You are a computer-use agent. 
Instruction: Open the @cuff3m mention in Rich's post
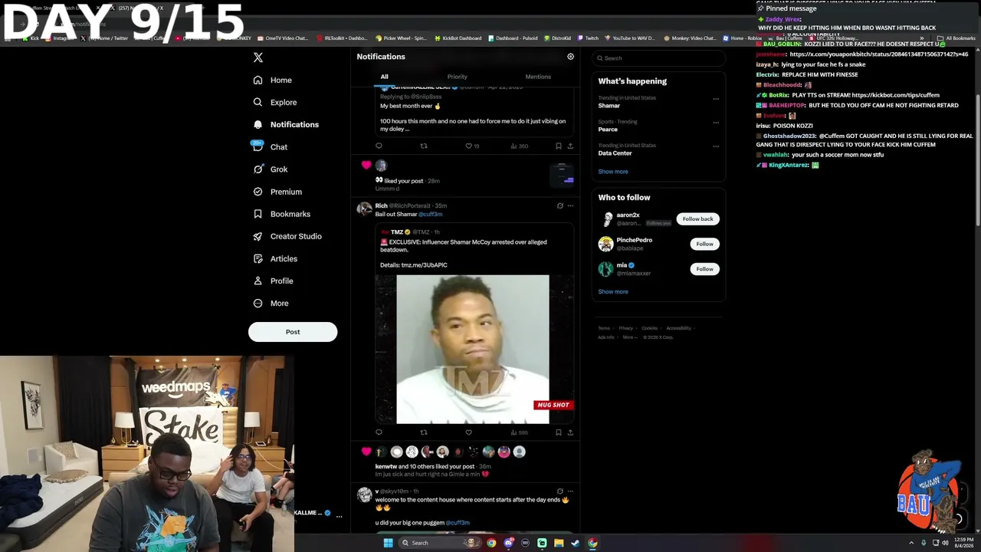pos(431,215)
